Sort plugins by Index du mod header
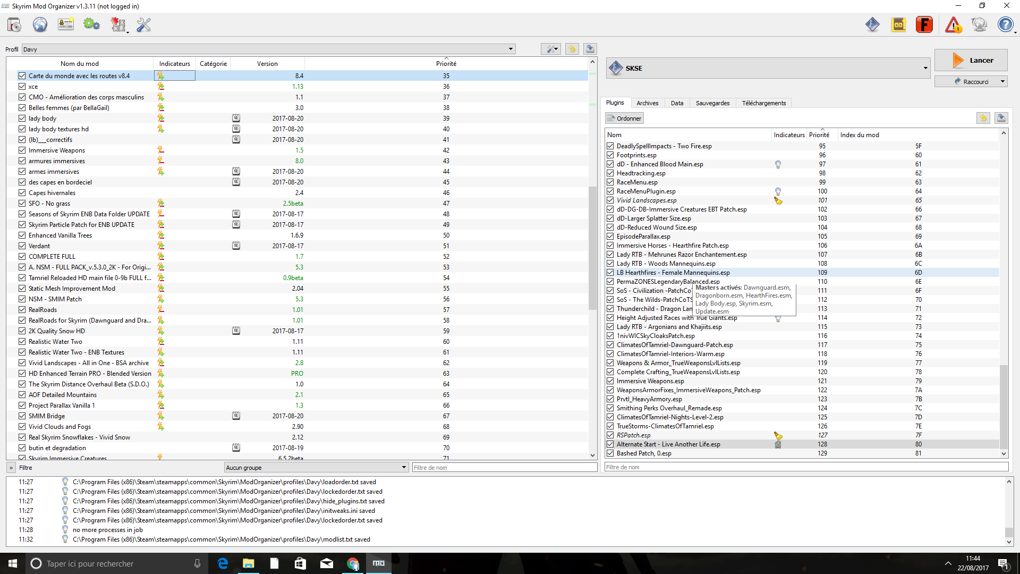This screenshot has width=1020, height=574. click(860, 135)
